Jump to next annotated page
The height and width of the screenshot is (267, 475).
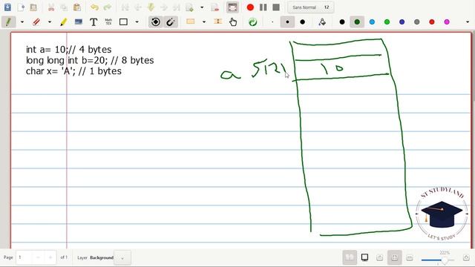click(151, 7)
